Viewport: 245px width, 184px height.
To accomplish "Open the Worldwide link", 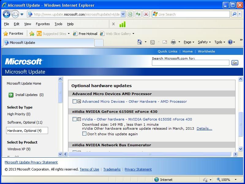I will [206, 51].
